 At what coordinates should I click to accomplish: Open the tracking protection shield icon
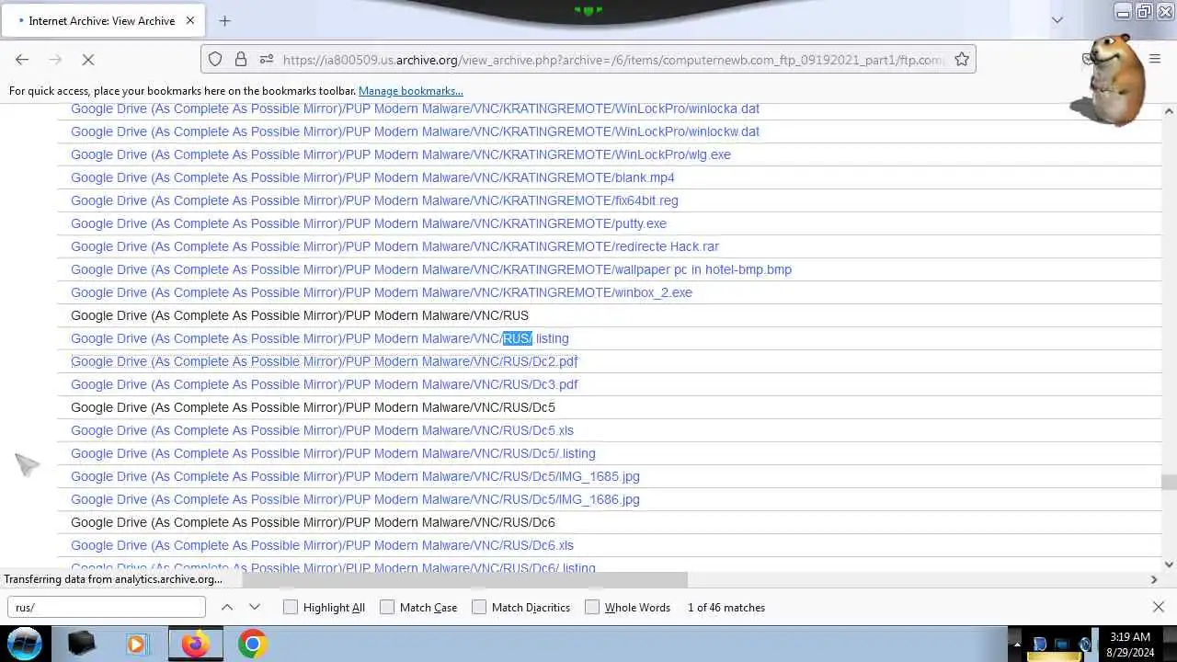[x=215, y=59]
